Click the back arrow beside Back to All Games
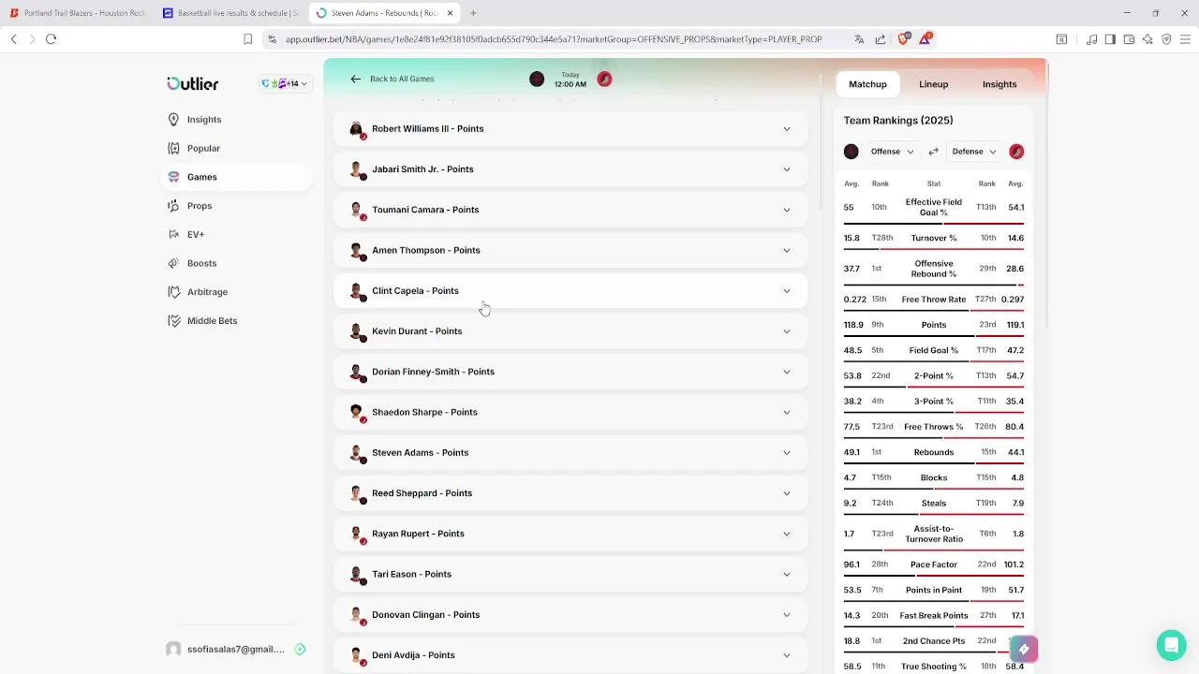This screenshot has width=1199, height=674. coord(355,79)
